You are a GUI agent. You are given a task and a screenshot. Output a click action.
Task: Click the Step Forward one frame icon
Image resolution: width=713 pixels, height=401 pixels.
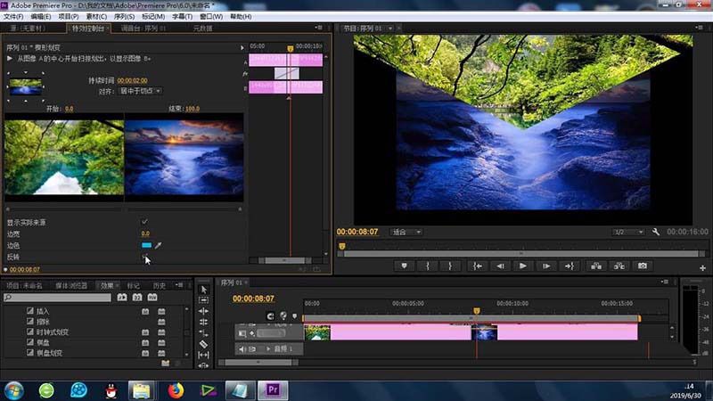[x=546, y=266]
